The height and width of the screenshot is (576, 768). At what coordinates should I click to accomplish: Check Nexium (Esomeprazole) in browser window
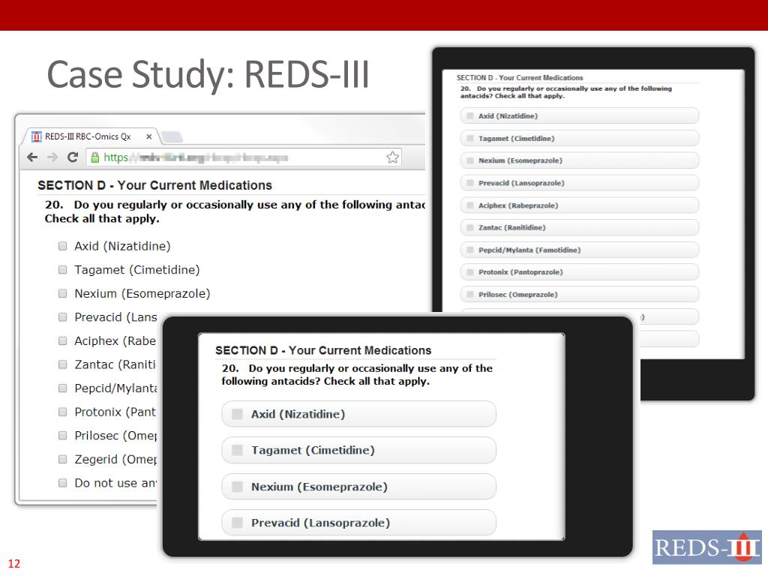[63, 293]
